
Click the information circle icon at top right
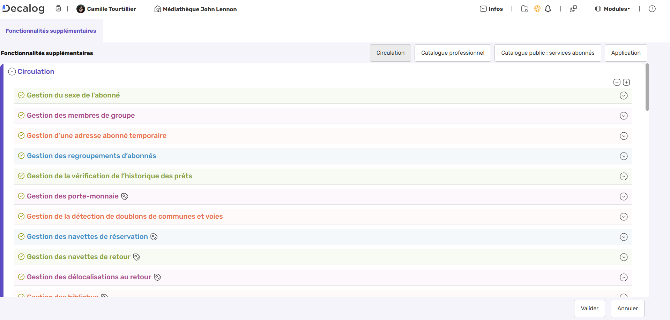[652, 9]
